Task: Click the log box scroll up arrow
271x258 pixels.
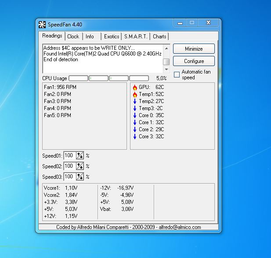Action: [166, 48]
